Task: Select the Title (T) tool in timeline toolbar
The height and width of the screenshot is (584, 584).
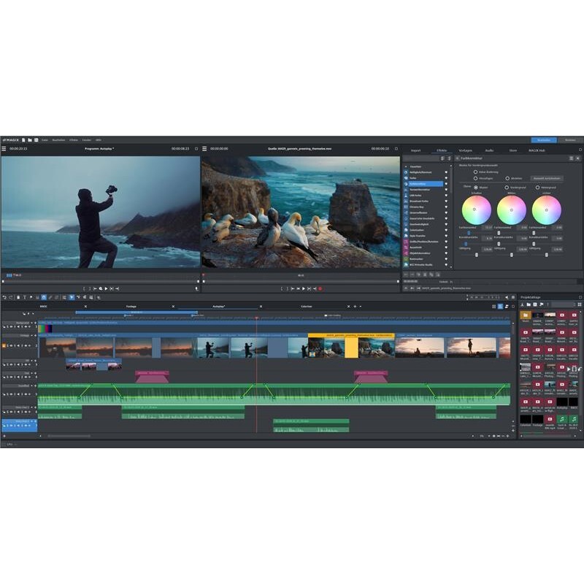Action: point(25,297)
